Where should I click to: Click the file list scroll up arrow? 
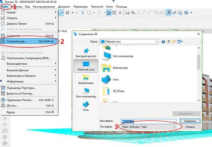coord(198,48)
